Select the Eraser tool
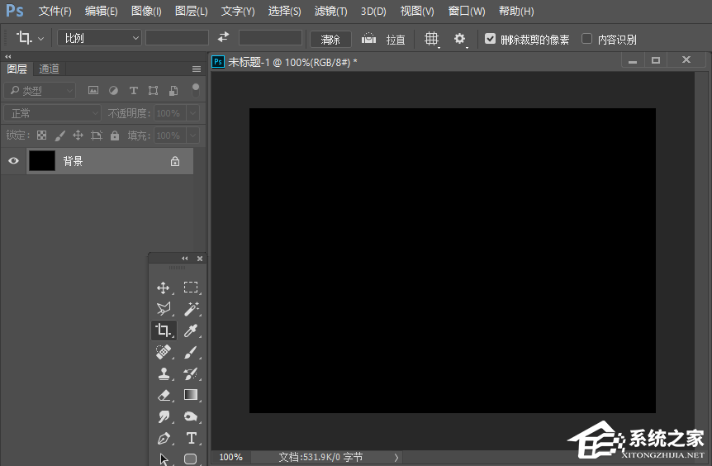Image resolution: width=712 pixels, height=466 pixels. (x=164, y=395)
